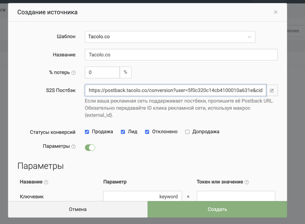Open help icon beside % потерь
305x224 pixels.
point(73,73)
